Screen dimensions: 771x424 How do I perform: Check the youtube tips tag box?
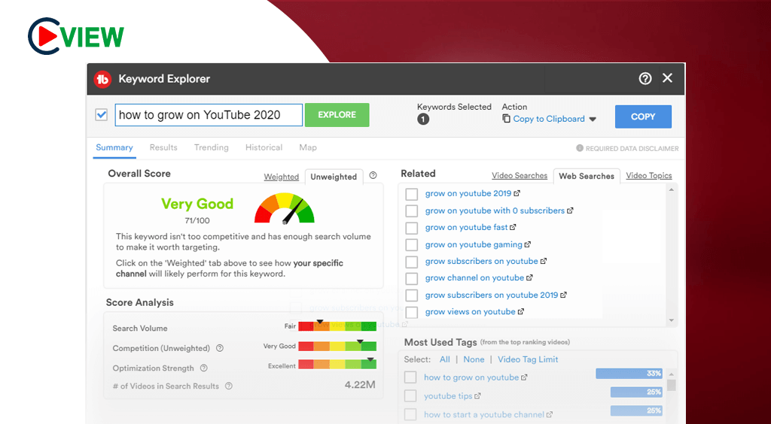click(x=410, y=396)
